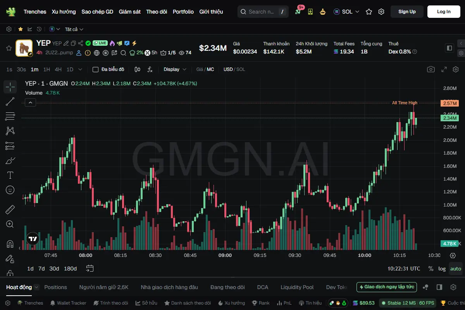The width and height of the screenshot is (465, 310).
Task: Select the trend line drawing tool
Action: tap(10, 102)
